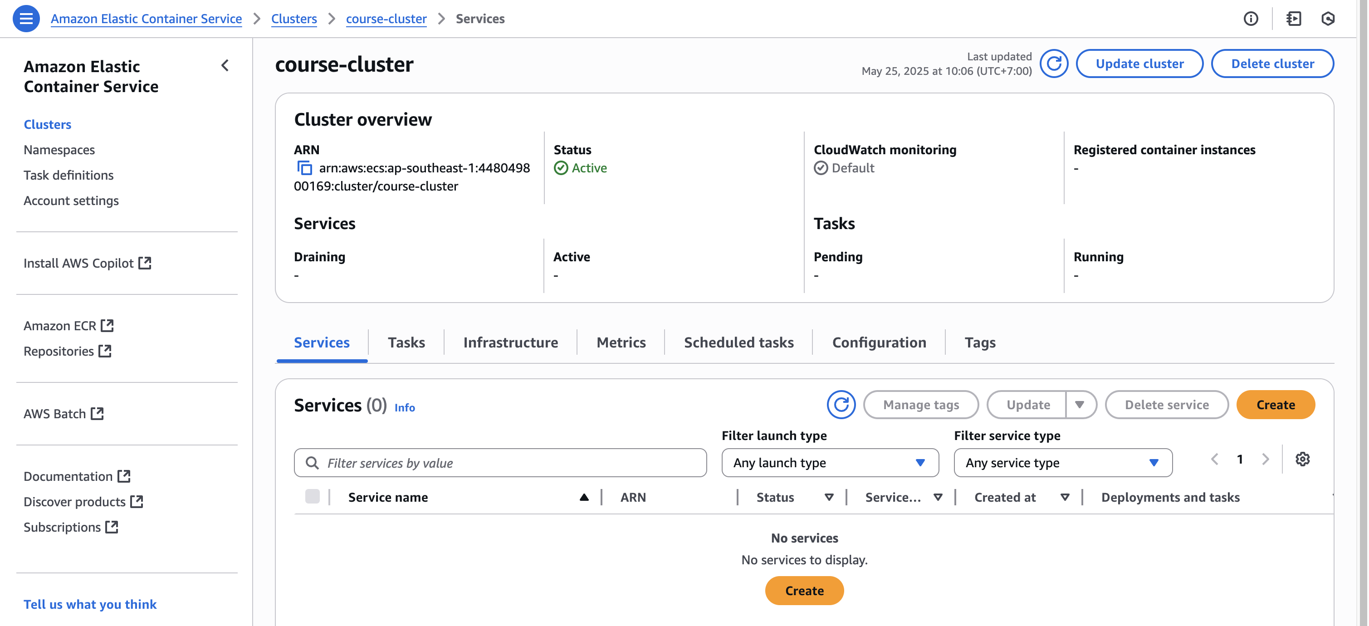Click the Update cluster button
This screenshot has height=626, width=1369.
[1139, 64]
